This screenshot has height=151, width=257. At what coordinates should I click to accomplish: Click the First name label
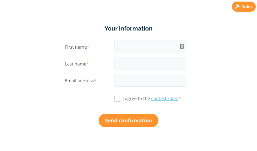coord(76,47)
